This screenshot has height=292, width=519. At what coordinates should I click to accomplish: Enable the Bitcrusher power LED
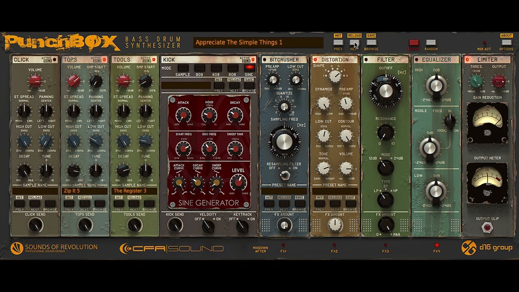click(x=264, y=60)
